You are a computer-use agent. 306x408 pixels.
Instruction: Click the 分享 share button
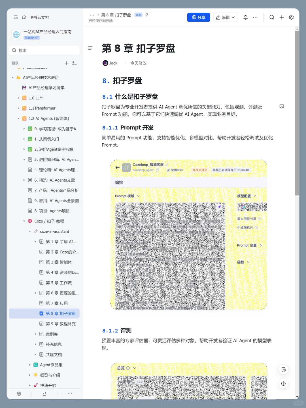click(x=199, y=17)
